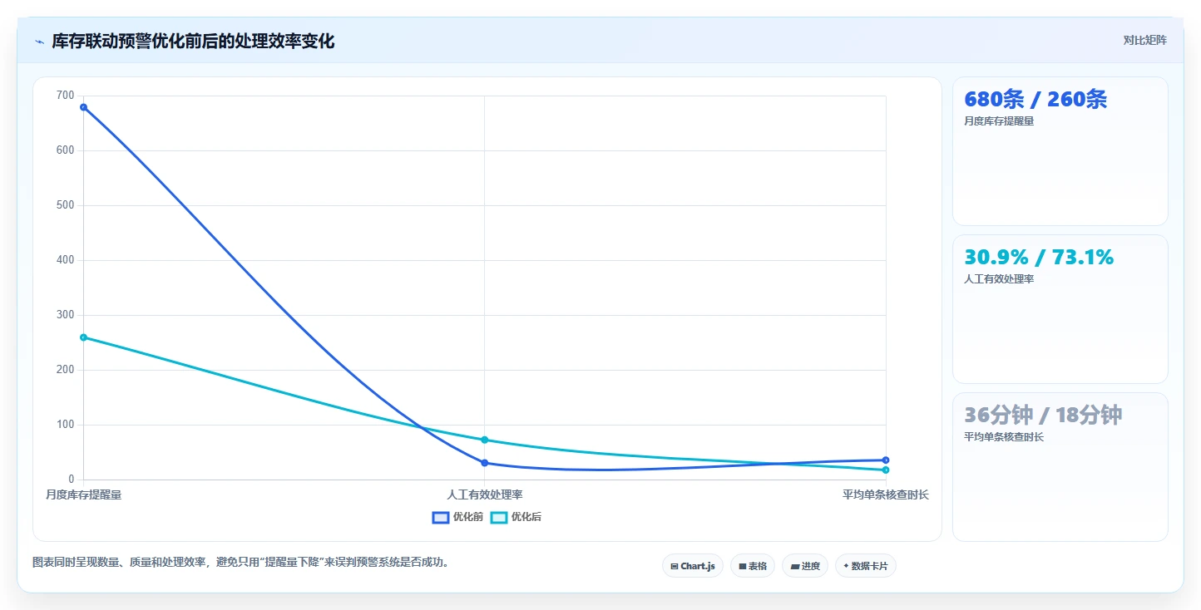Click the Chart.js tag

(x=693, y=566)
